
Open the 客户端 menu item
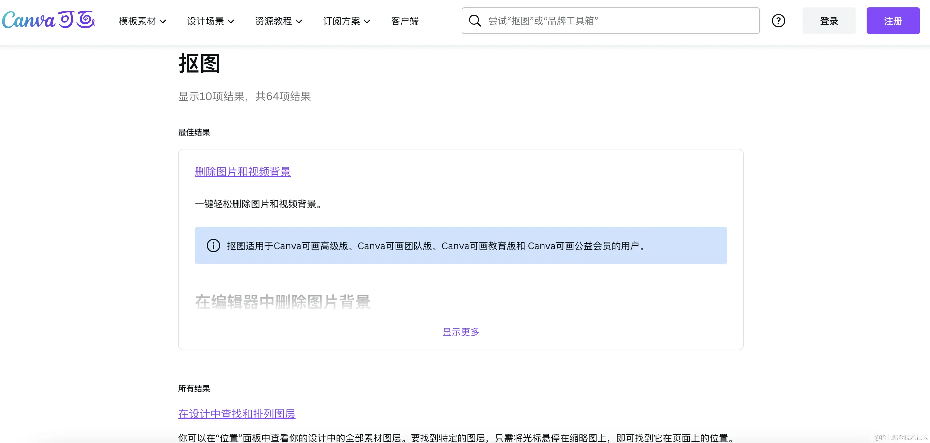(405, 21)
